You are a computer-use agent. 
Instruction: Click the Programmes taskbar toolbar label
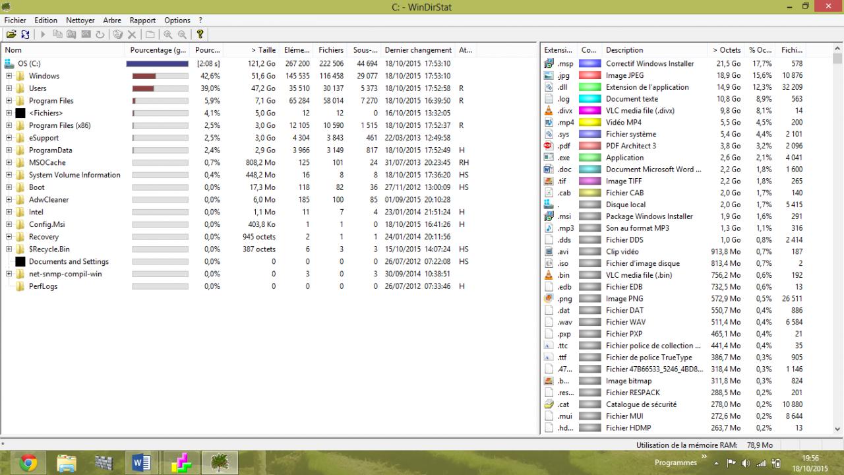coord(676,463)
